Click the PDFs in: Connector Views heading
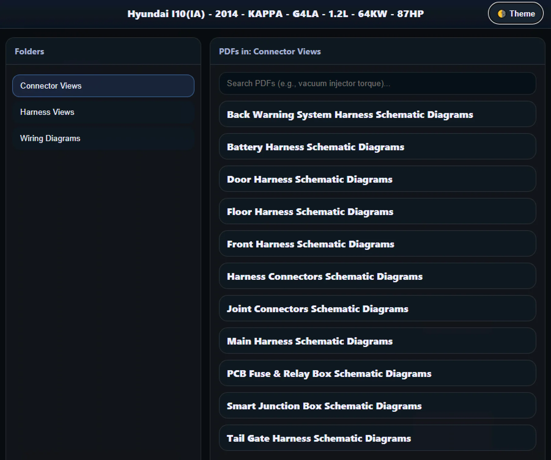 pos(270,51)
